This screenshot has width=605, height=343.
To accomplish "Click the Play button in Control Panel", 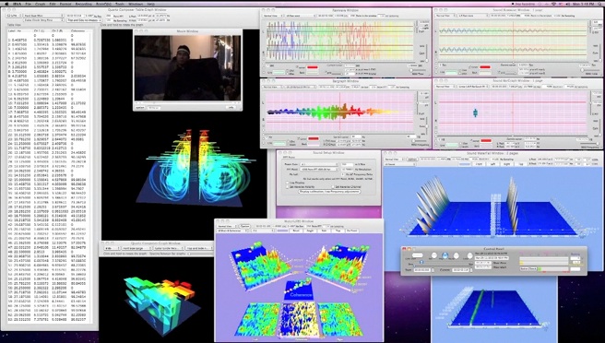I will 445,255.
